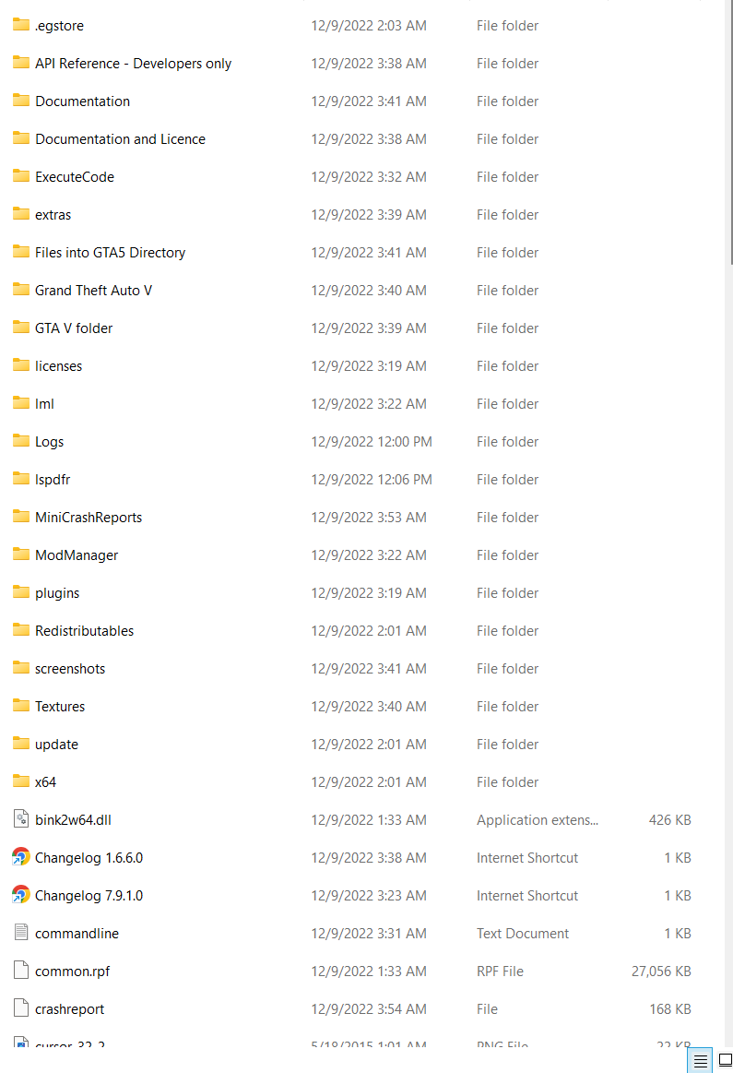The height and width of the screenshot is (1073, 733).
Task: Select the MiniCrashReports folder icon
Action: coord(21,517)
